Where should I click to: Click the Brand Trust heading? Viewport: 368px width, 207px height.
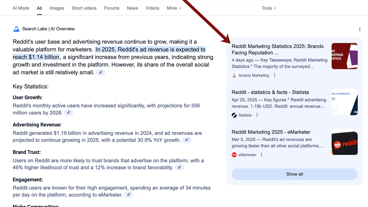pyautogui.click(x=27, y=152)
